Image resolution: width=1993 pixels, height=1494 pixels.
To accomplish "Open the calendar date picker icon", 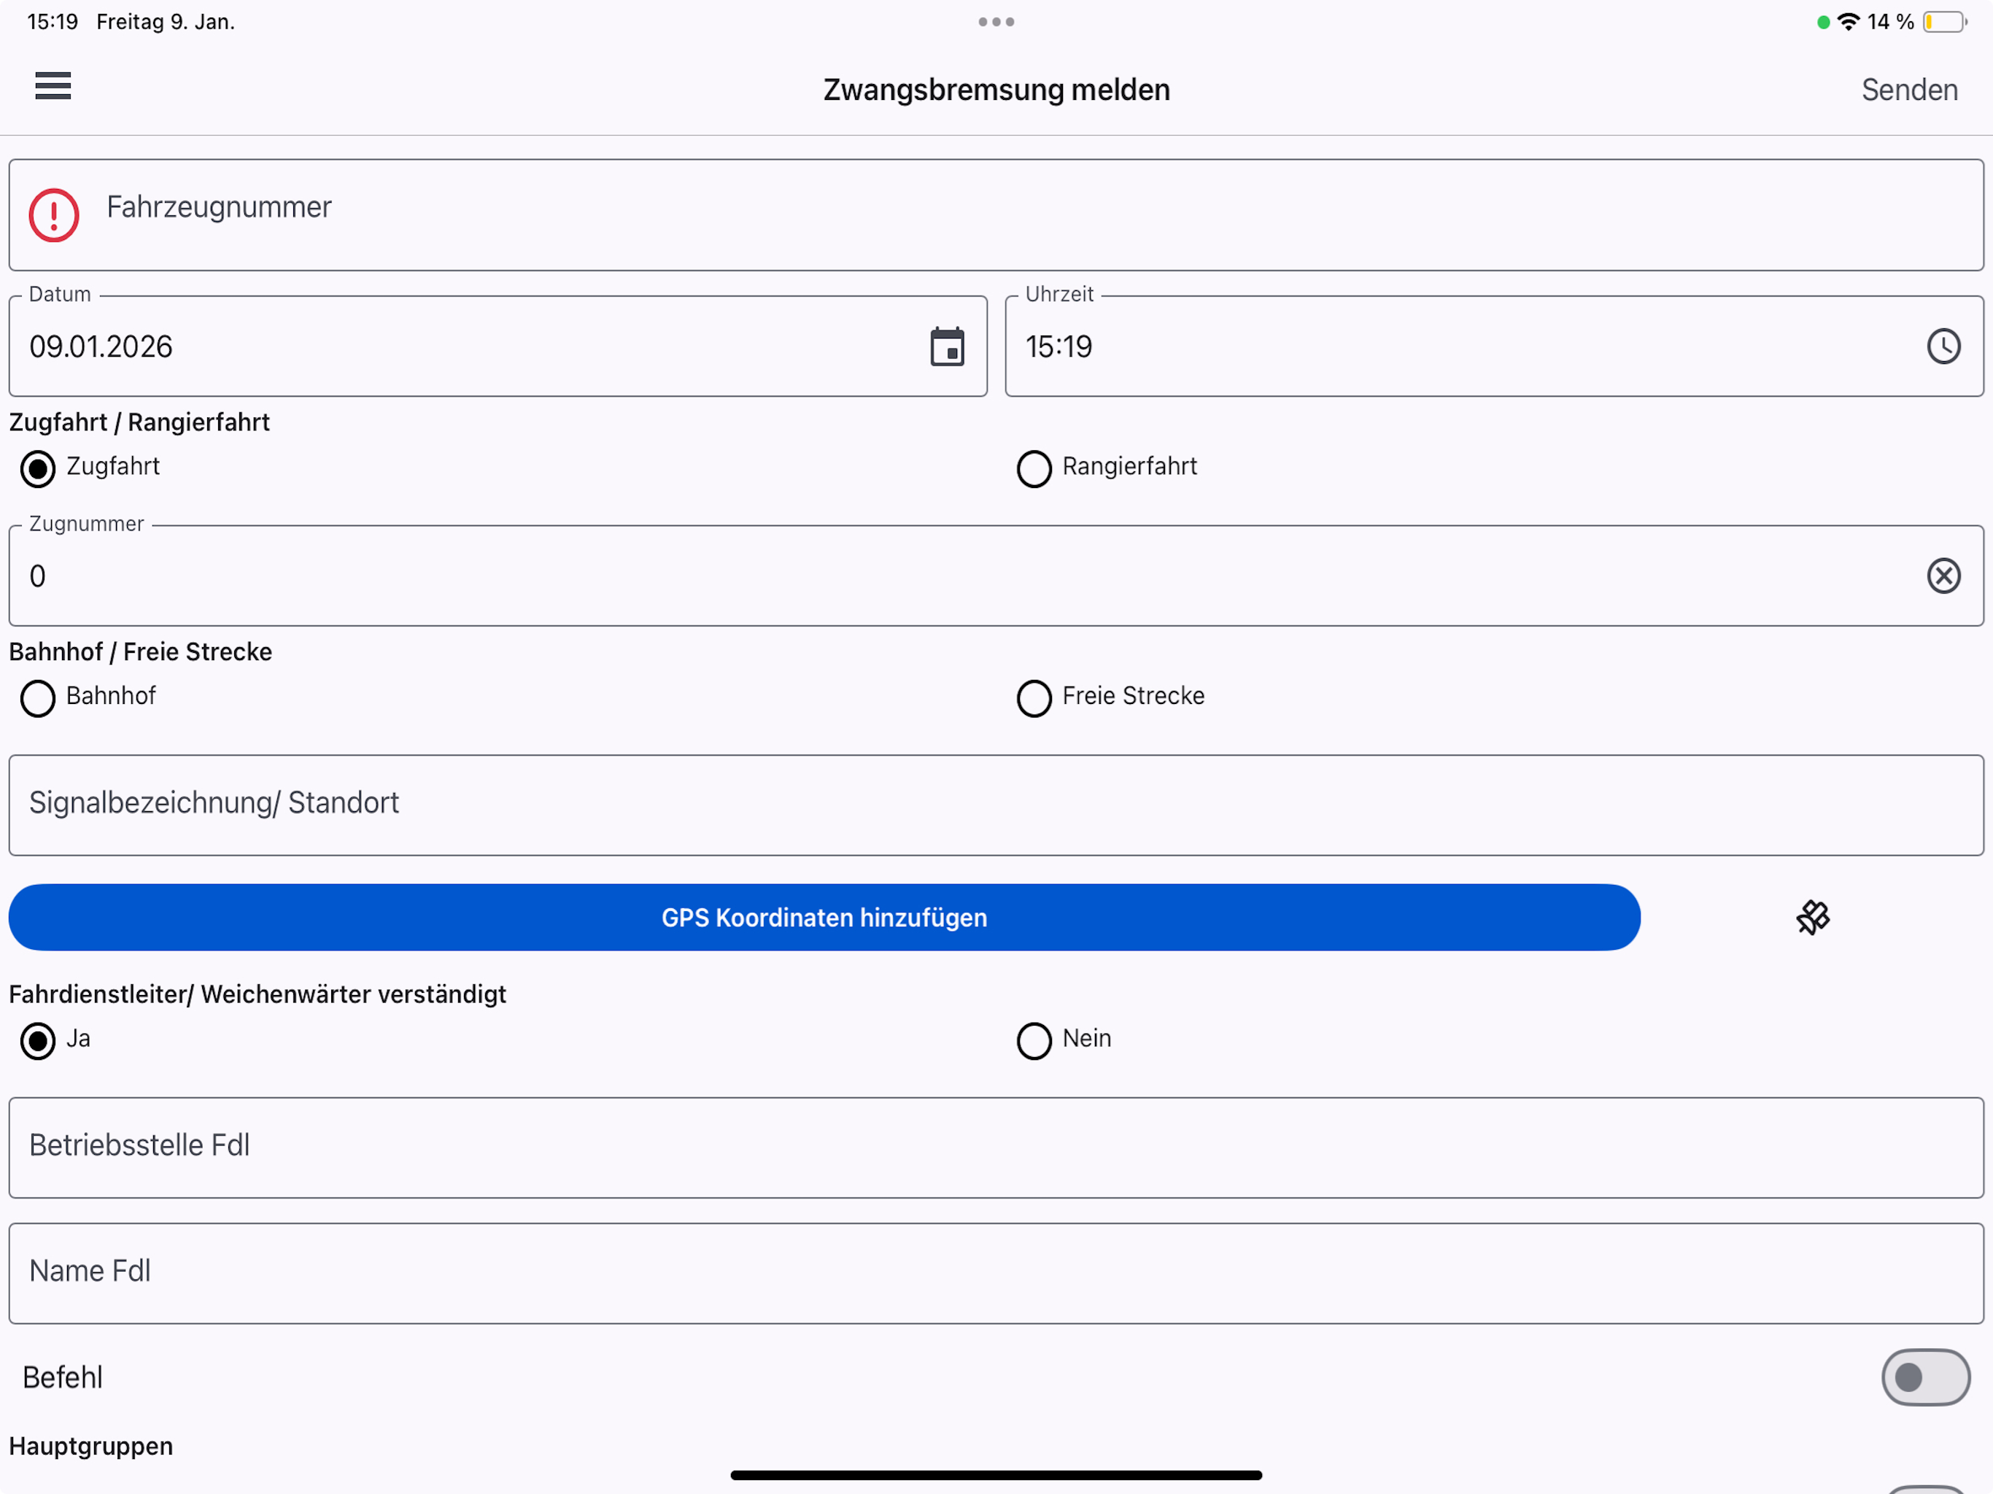I will [947, 346].
